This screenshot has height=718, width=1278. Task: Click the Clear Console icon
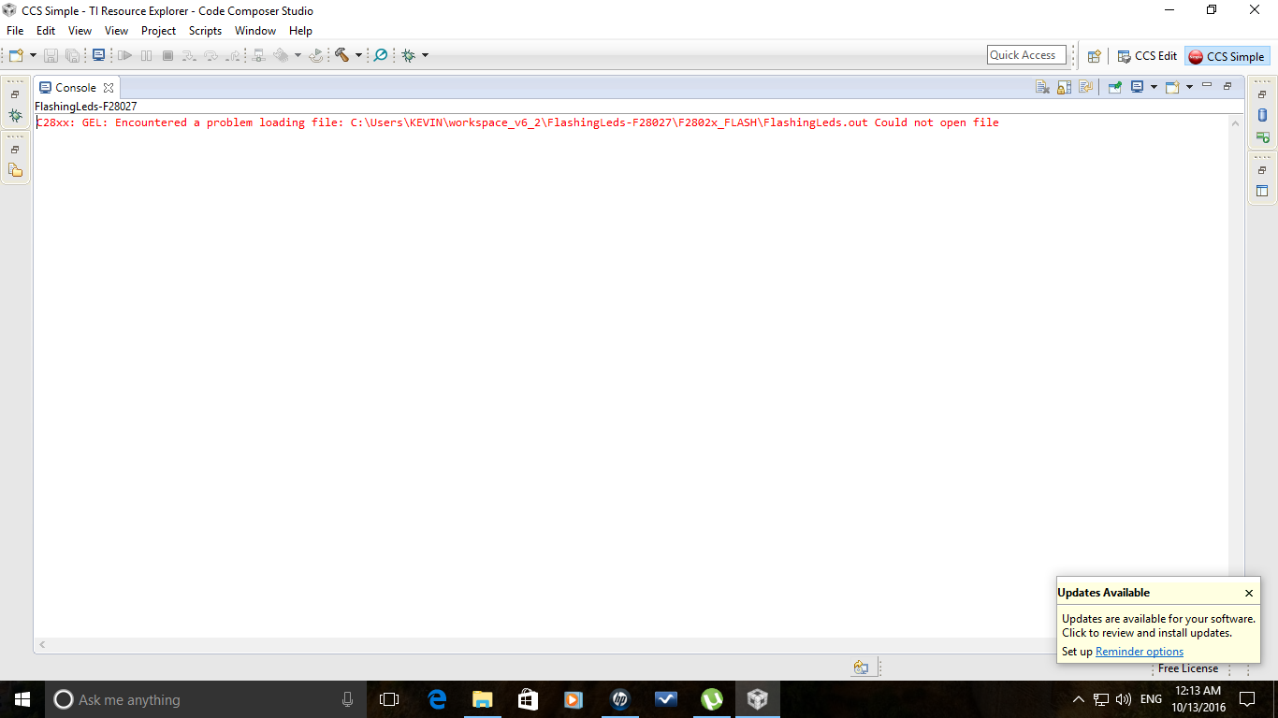tap(1042, 87)
